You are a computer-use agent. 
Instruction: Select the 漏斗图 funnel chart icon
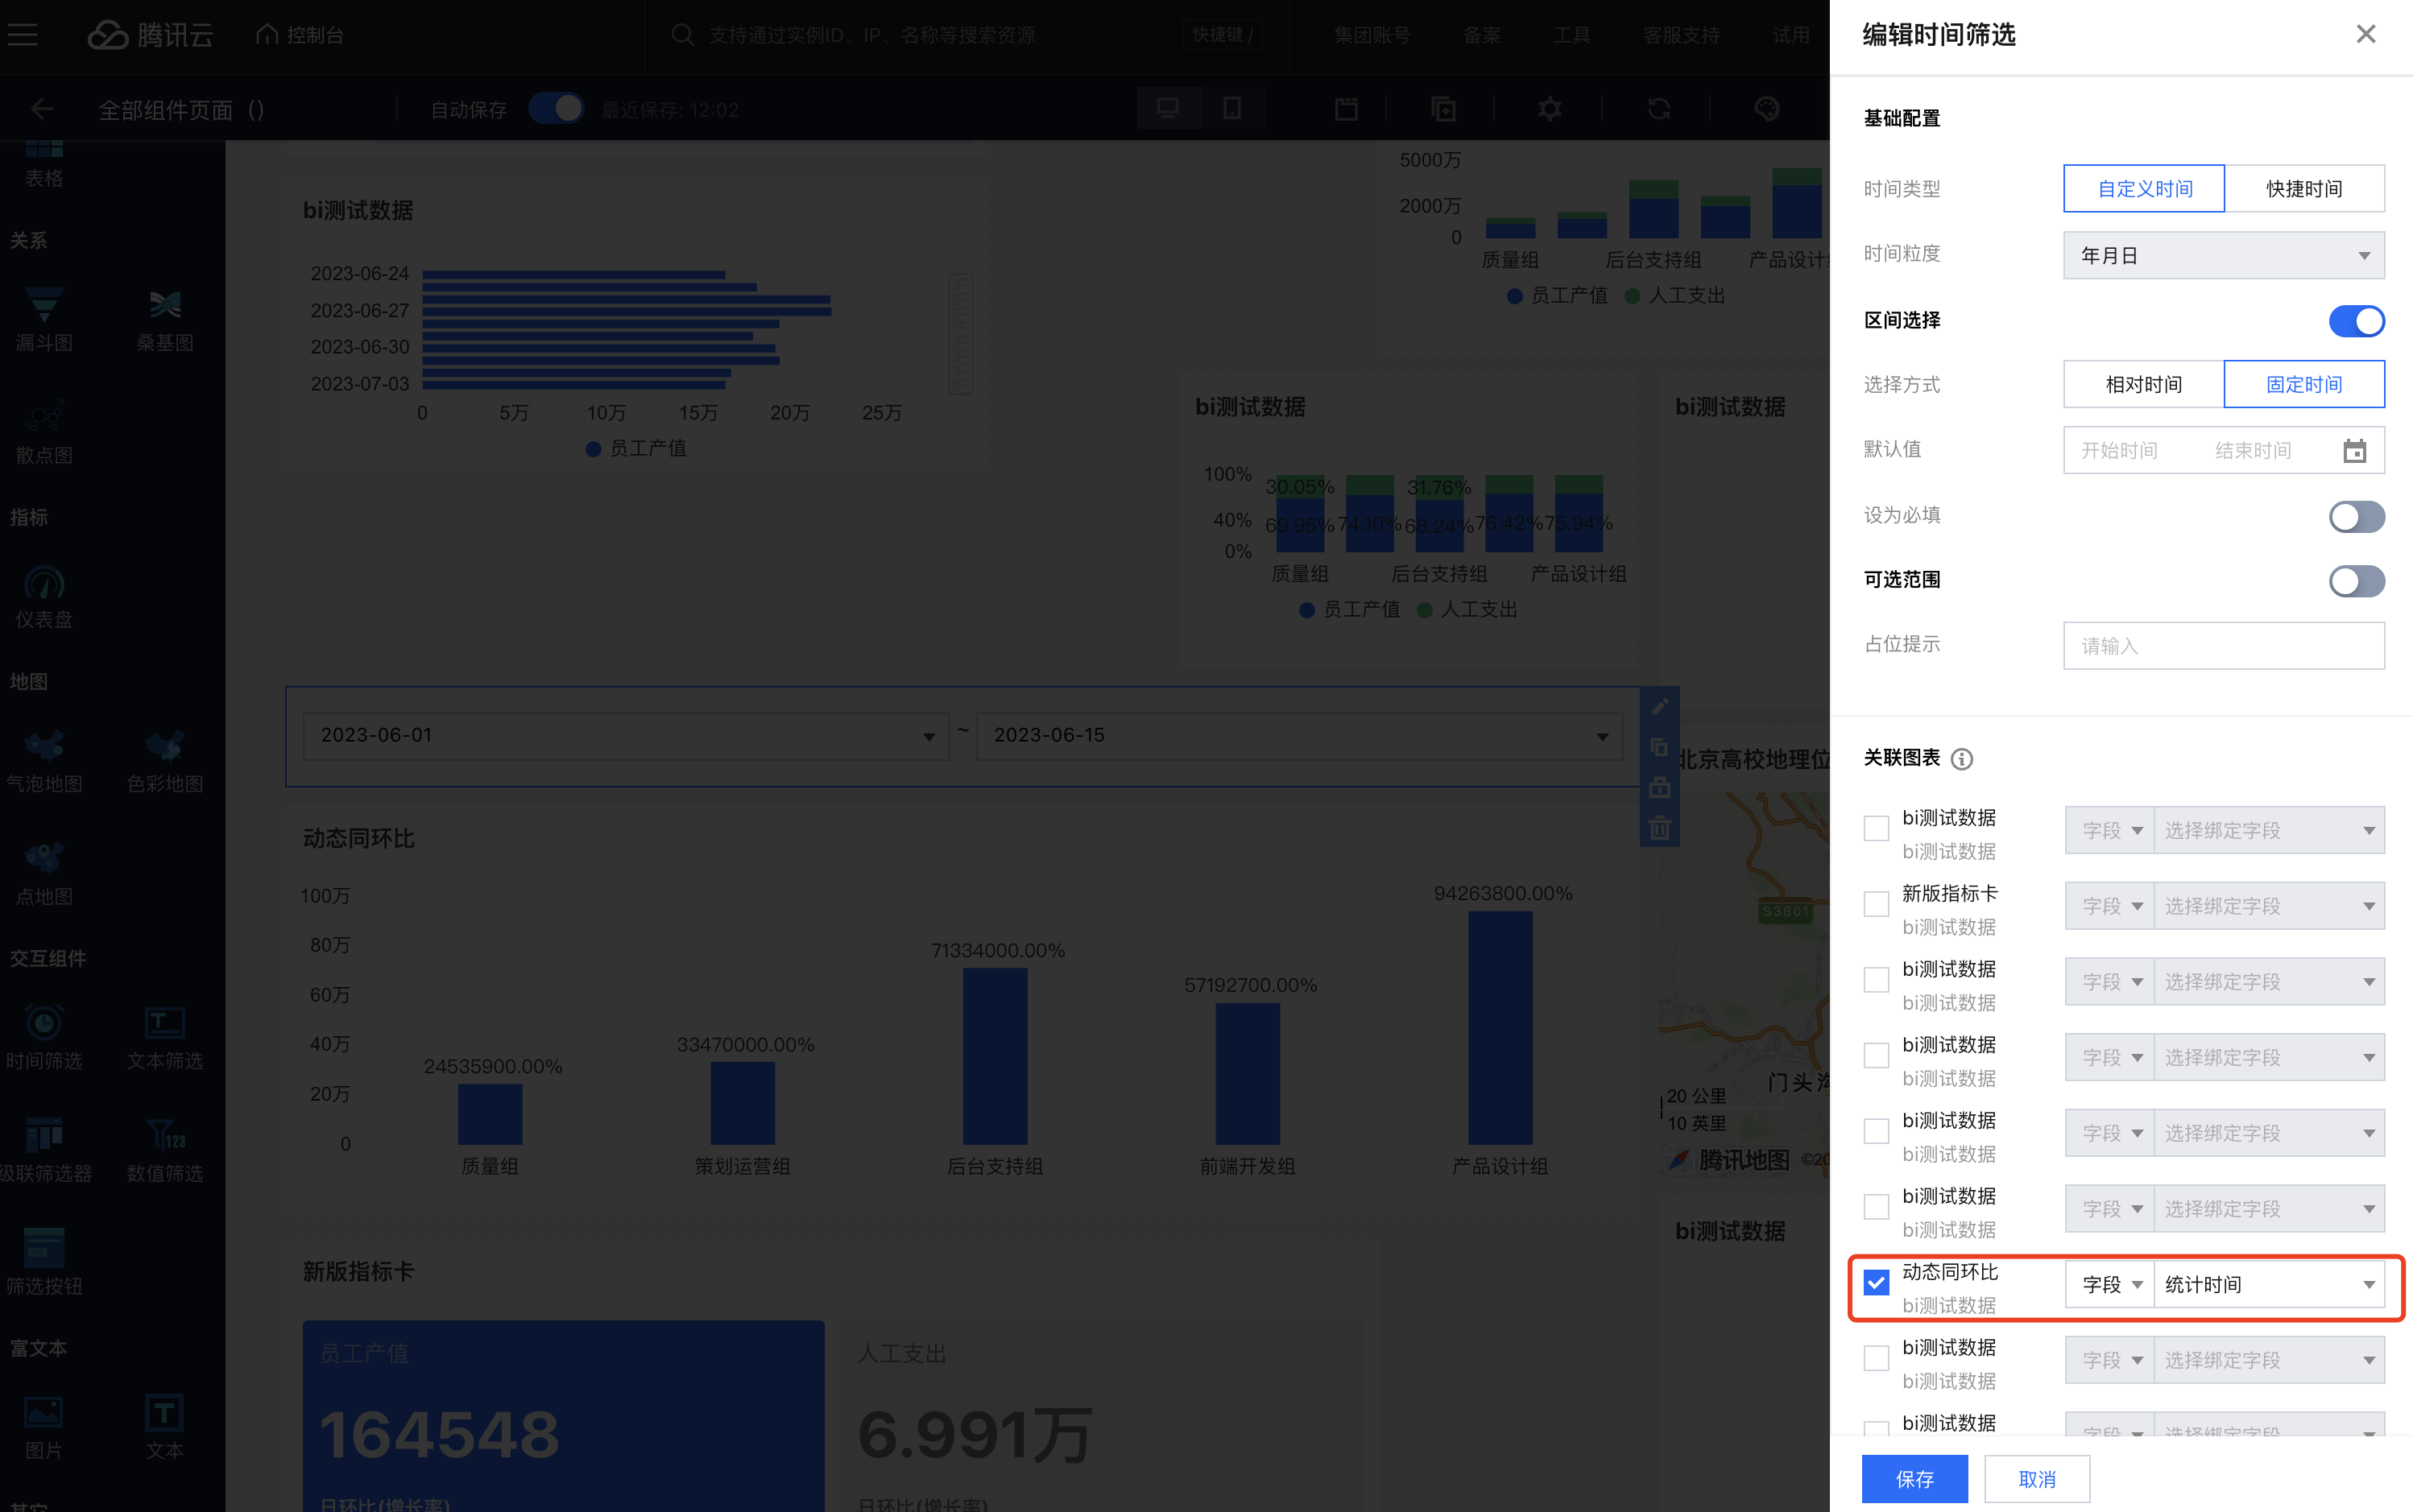tap(44, 305)
